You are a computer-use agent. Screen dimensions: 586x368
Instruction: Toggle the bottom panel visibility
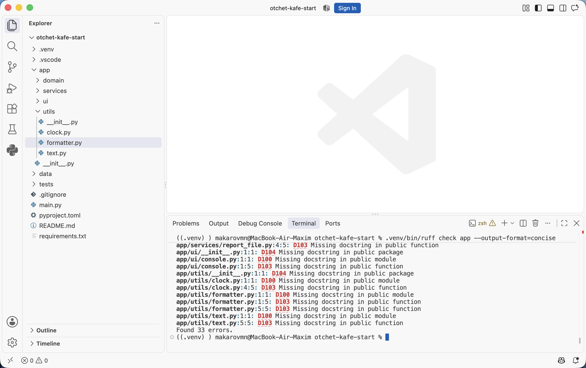point(550,8)
